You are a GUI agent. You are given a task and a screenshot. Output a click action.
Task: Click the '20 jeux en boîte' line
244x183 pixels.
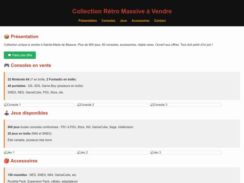coord(29,134)
